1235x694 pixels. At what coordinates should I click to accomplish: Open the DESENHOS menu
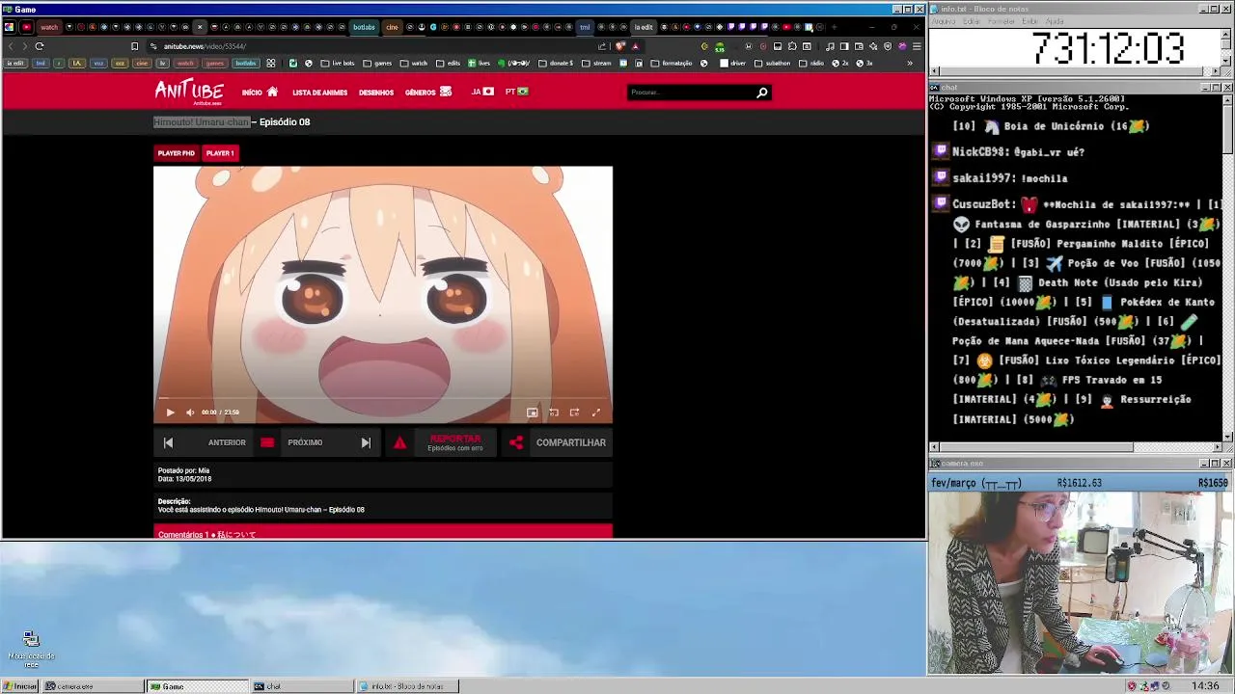point(376,93)
